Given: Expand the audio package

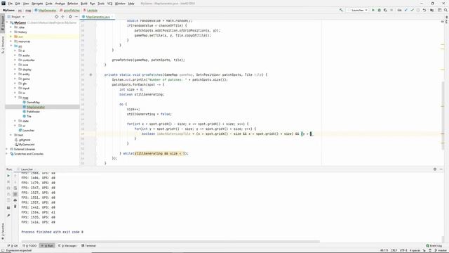Looking at the screenshot, I should (x=15, y=56).
